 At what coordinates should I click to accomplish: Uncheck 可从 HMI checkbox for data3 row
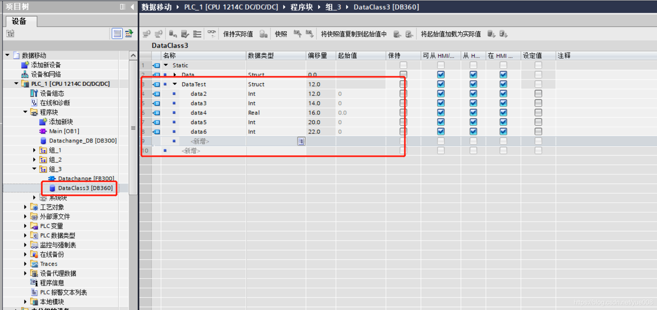click(x=441, y=103)
